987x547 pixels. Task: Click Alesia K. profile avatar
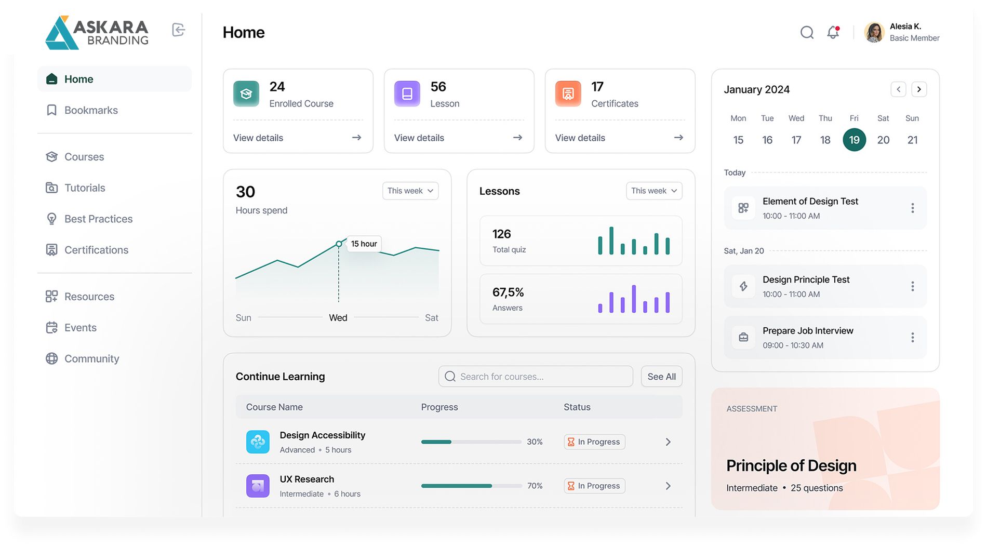[874, 32]
